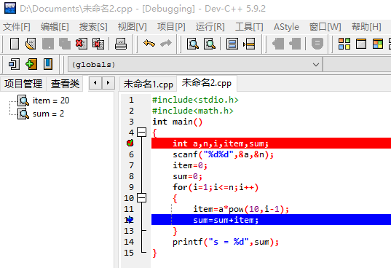Click line number 9 in the gutter
Image resolution: width=391 pixels, height=268 pixels.
131,187
